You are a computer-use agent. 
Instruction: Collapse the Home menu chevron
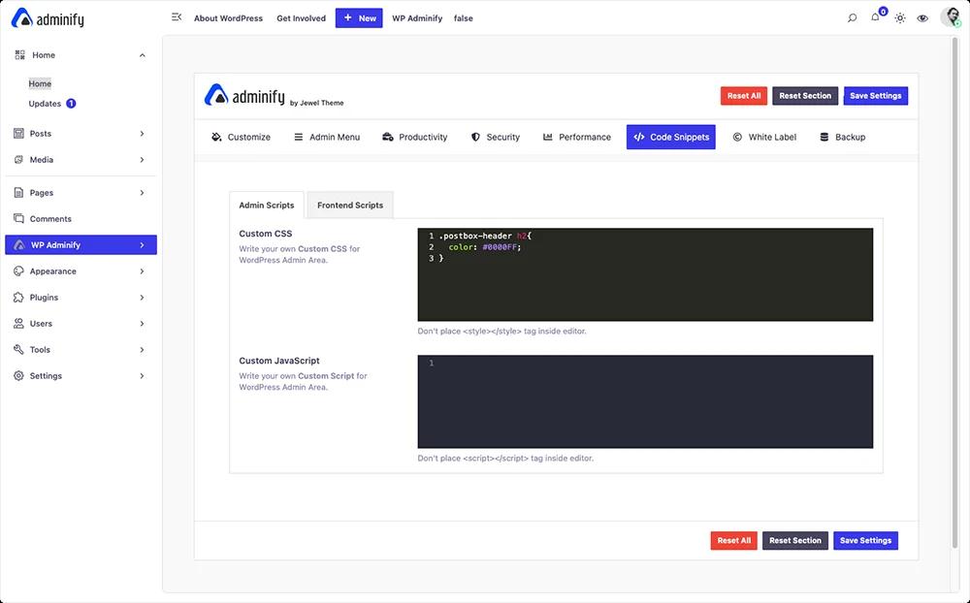coord(143,55)
